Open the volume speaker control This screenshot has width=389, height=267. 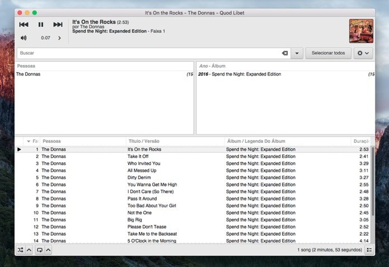point(24,38)
